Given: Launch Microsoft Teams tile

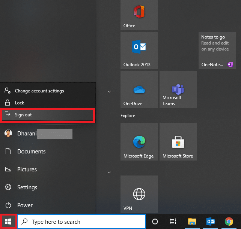Looking at the screenshot, I should pyautogui.click(x=178, y=89).
